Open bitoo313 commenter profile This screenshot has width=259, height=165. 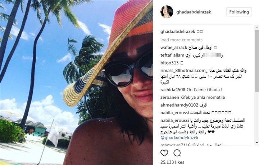[x=169, y=63]
